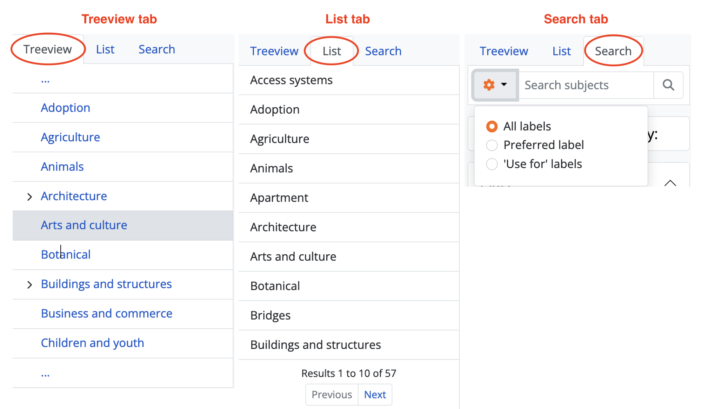Click the magnifying glass search icon
This screenshot has width=701, height=409.
[x=668, y=85]
